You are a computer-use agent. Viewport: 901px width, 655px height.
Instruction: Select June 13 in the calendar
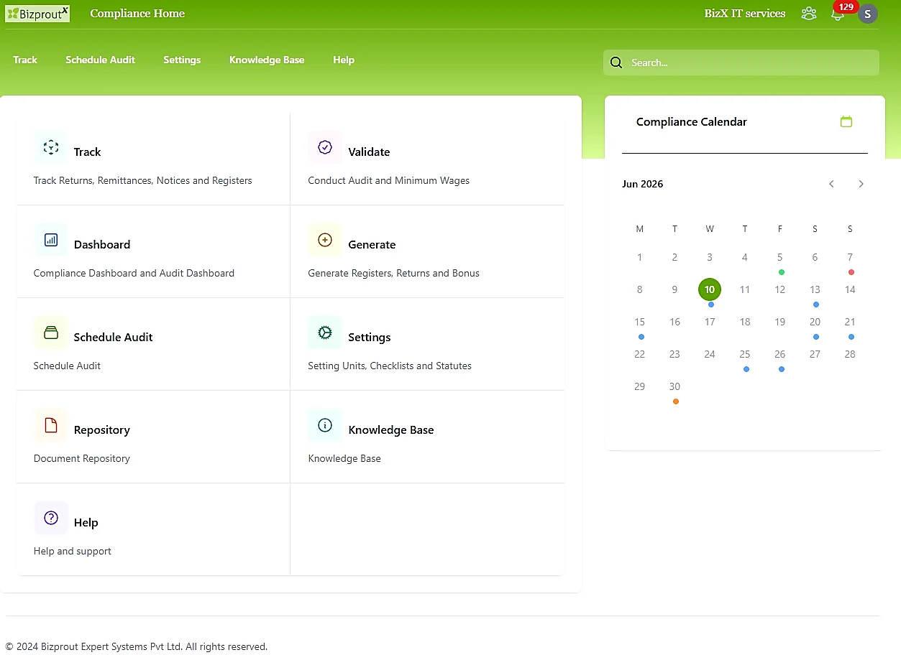(815, 289)
